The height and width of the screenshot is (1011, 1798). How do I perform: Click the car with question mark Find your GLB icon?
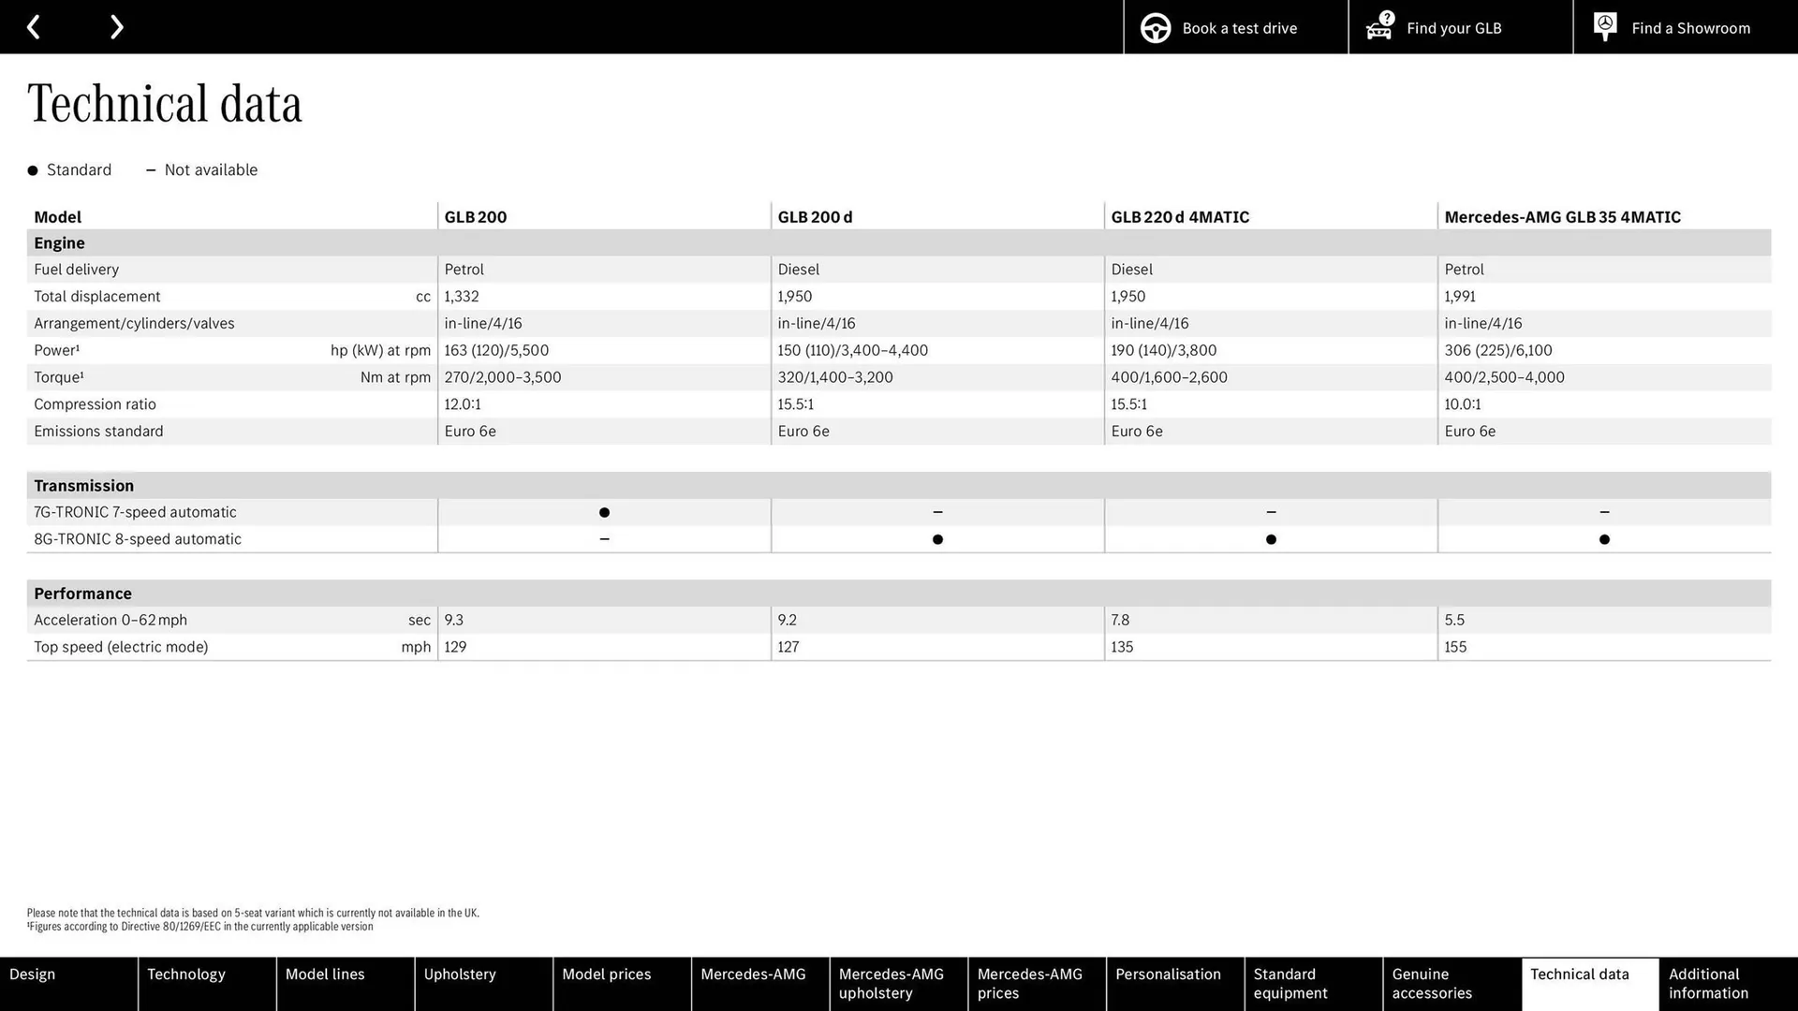point(1378,27)
